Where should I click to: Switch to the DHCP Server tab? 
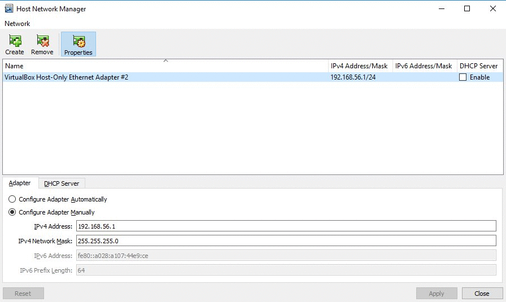[62, 183]
